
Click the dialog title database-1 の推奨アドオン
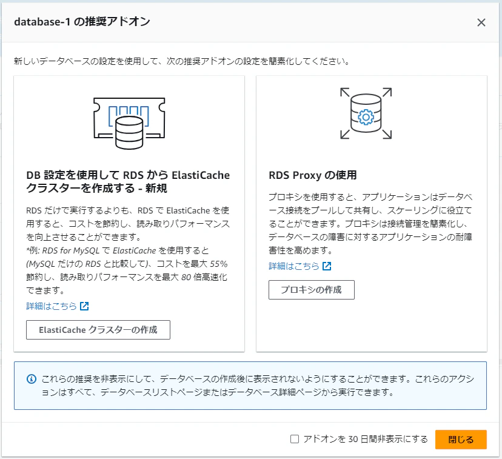point(82,21)
